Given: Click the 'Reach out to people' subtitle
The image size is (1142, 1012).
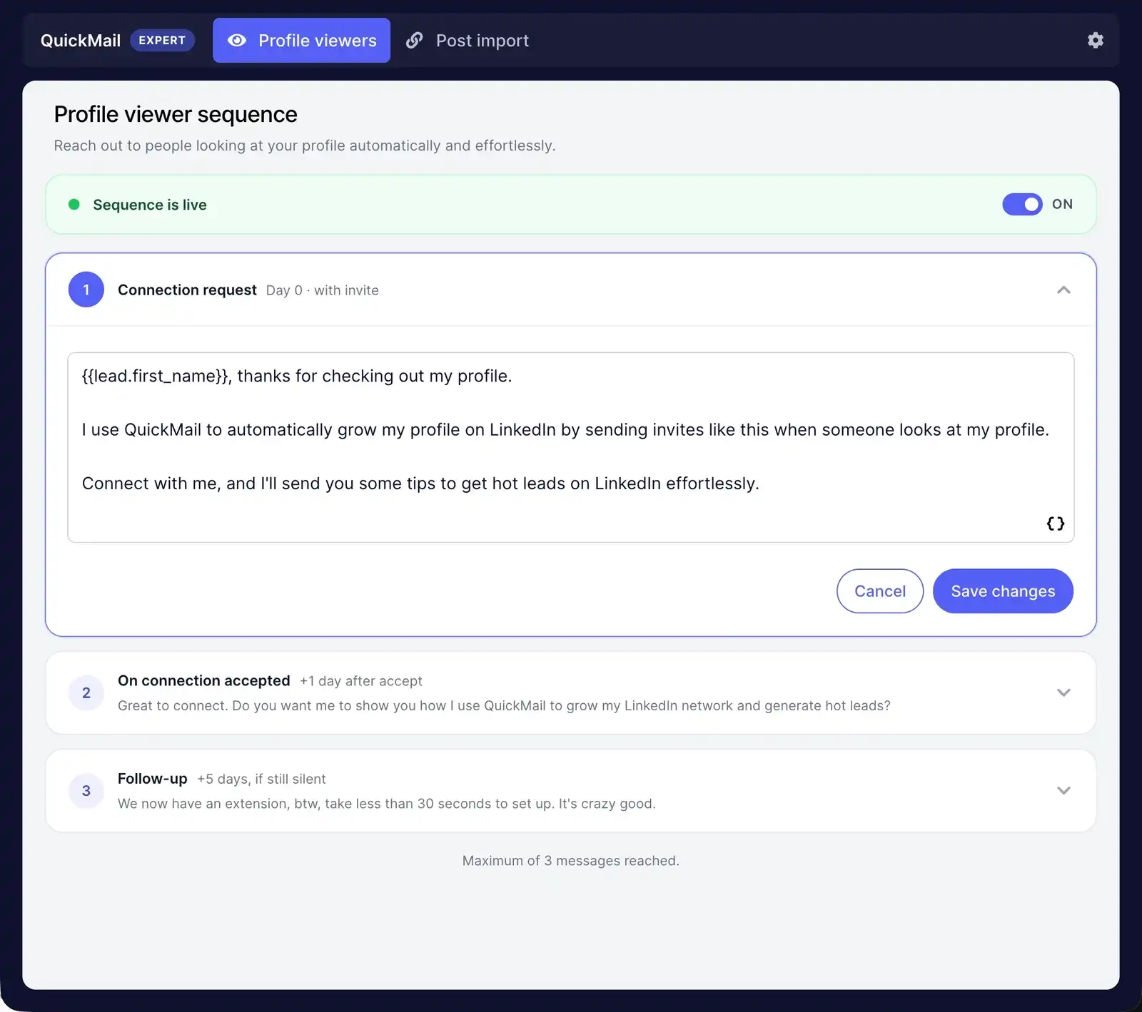Looking at the screenshot, I should point(305,145).
